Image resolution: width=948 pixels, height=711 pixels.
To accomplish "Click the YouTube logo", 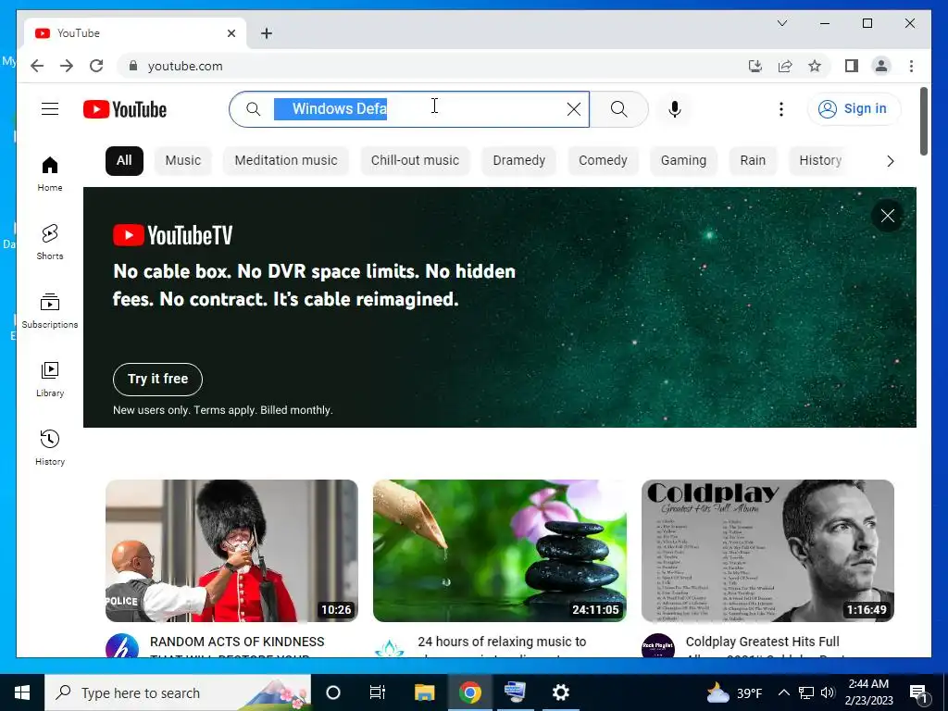I will click(125, 109).
